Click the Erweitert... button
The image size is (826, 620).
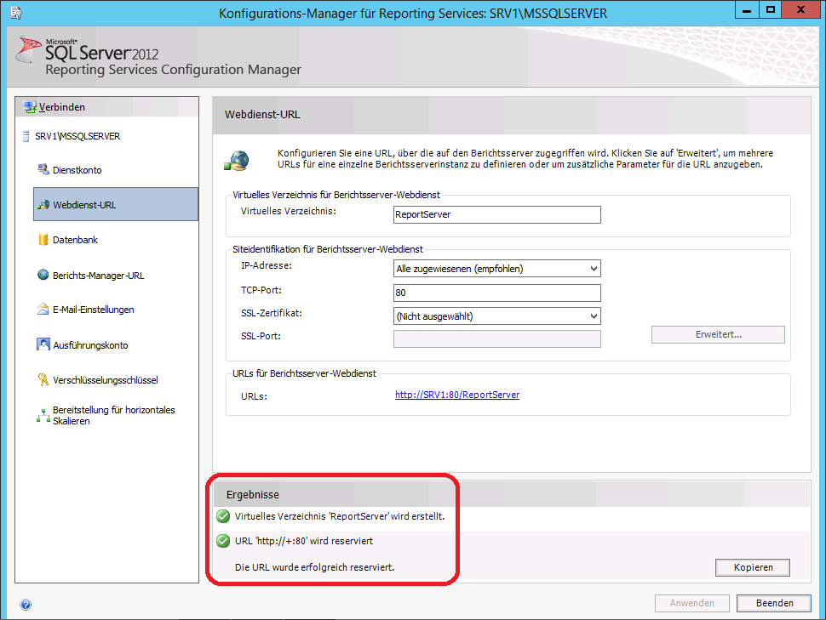pyautogui.click(x=718, y=334)
